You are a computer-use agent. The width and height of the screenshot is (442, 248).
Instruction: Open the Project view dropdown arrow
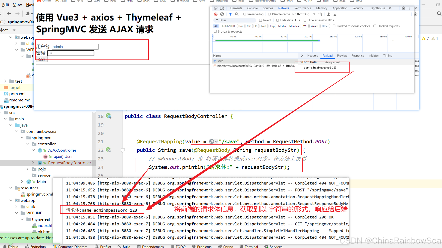pyautogui.click(x=14, y=30)
